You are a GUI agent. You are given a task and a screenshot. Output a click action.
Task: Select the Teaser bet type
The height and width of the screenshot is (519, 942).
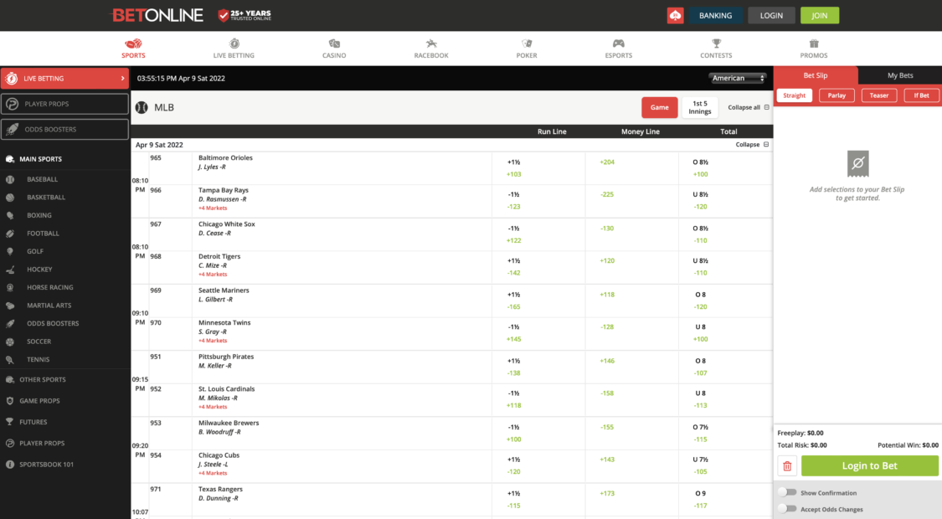tap(879, 95)
